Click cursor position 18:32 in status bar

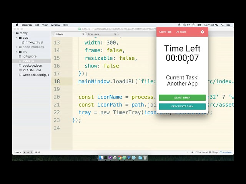37,153
